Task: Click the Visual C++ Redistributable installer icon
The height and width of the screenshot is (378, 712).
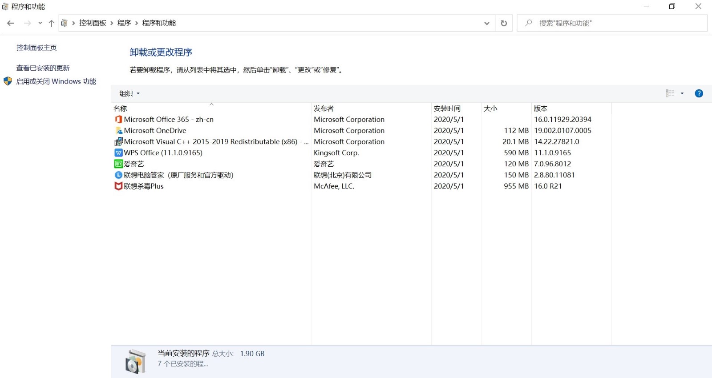Action: [x=118, y=141]
